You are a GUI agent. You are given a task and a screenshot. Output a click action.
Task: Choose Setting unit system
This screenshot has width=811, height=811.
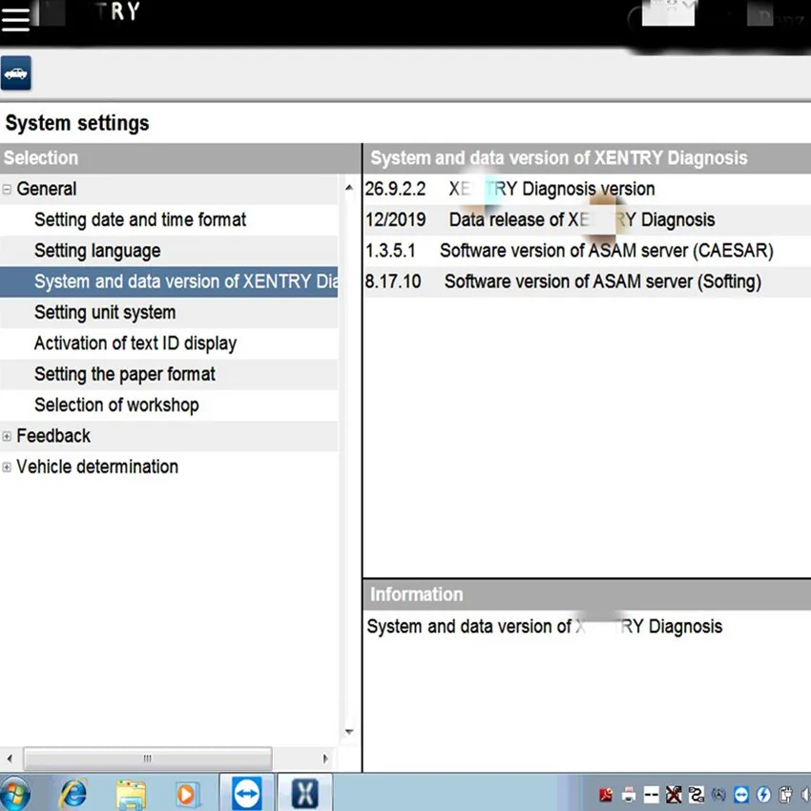coord(105,312)
